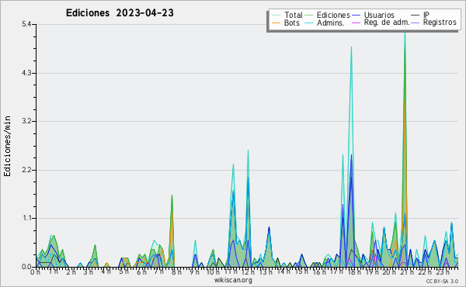This screenshot has height=287, width=466.
Task: Click the "7 h" x-axis label
Action: pyautogui.click(x=158, y=271)
